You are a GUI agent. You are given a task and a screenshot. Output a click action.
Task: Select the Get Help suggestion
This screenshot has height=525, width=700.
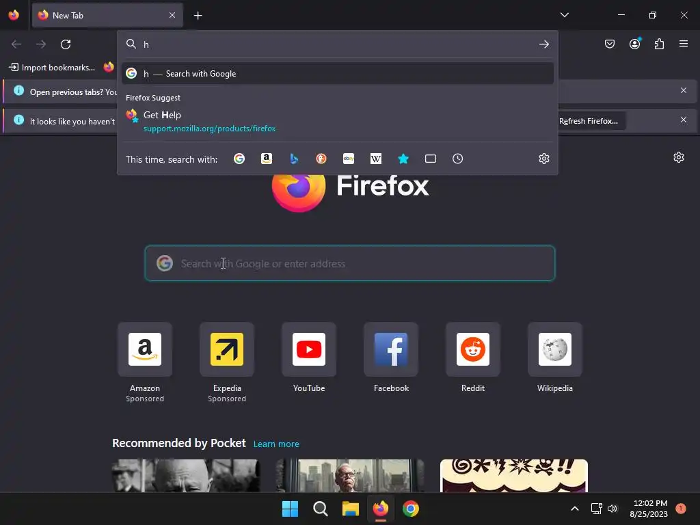coord(338,122)
